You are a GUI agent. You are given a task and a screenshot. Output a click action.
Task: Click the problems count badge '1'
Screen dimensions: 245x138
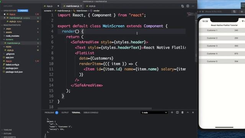click(57, 112)
